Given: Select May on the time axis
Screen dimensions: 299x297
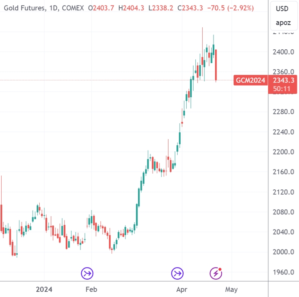Looking at the screenshot, I should click(x=231, y=289).
